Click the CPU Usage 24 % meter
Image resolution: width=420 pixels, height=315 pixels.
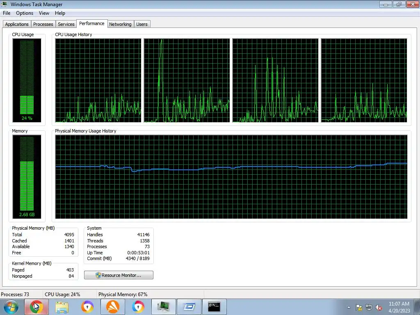click(27, 80)
